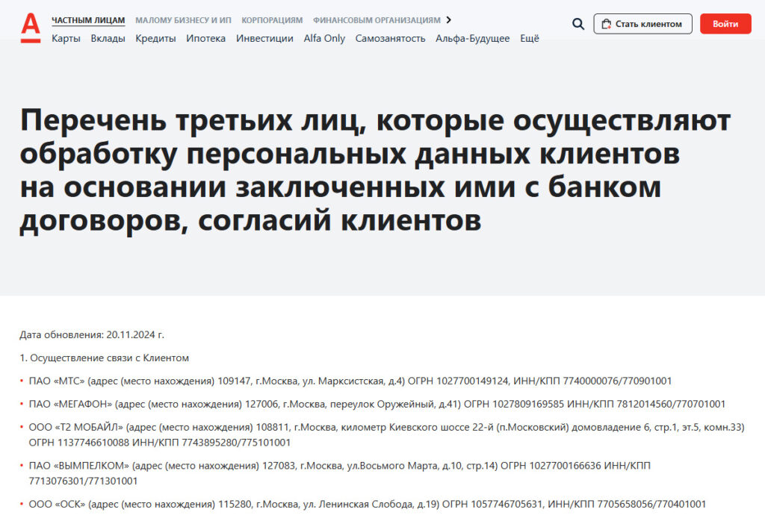Click the page heading Перечень третьих лиц
This screenshot has height=521, width=765.
click(375, 170)
